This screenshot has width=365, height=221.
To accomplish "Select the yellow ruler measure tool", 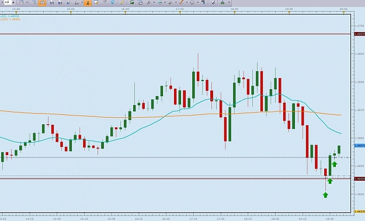I will click(123, 2).
